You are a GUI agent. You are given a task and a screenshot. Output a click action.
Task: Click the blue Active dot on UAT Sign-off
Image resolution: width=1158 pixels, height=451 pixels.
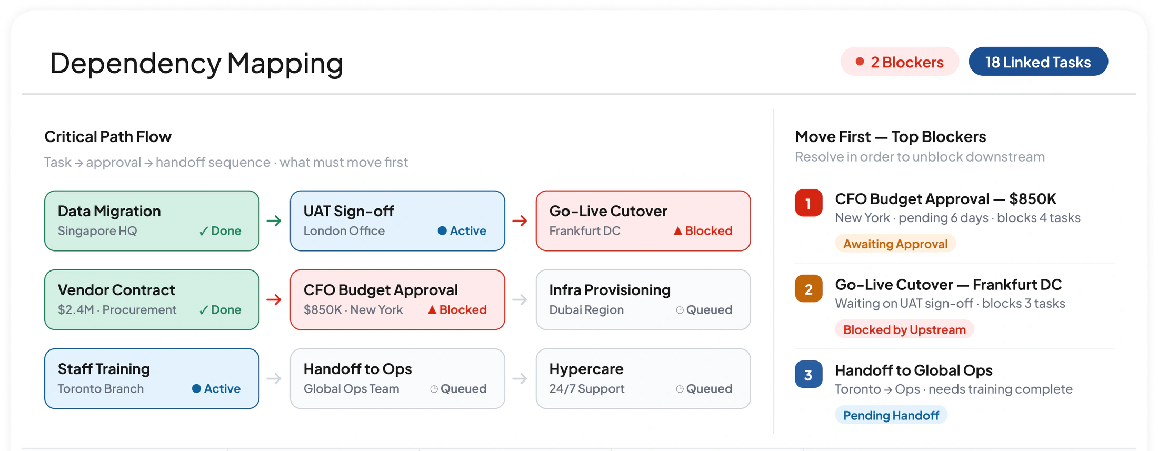pos(442,231)
